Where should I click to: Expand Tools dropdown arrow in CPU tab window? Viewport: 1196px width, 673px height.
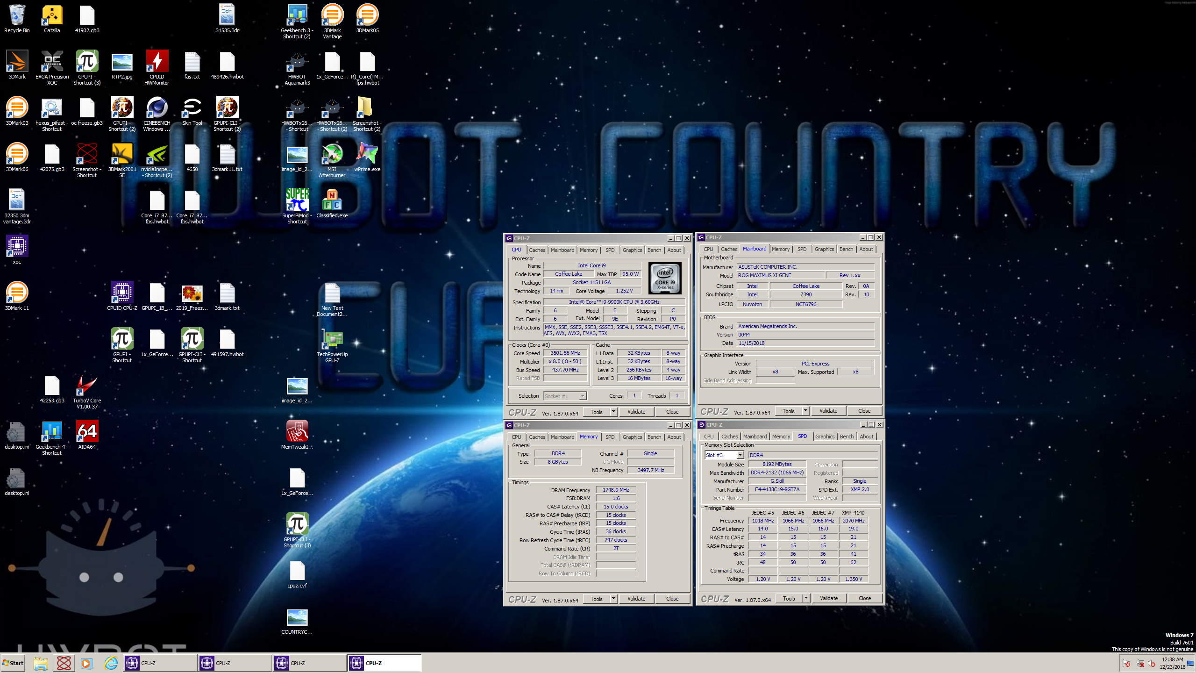click(x=613, y=412)
